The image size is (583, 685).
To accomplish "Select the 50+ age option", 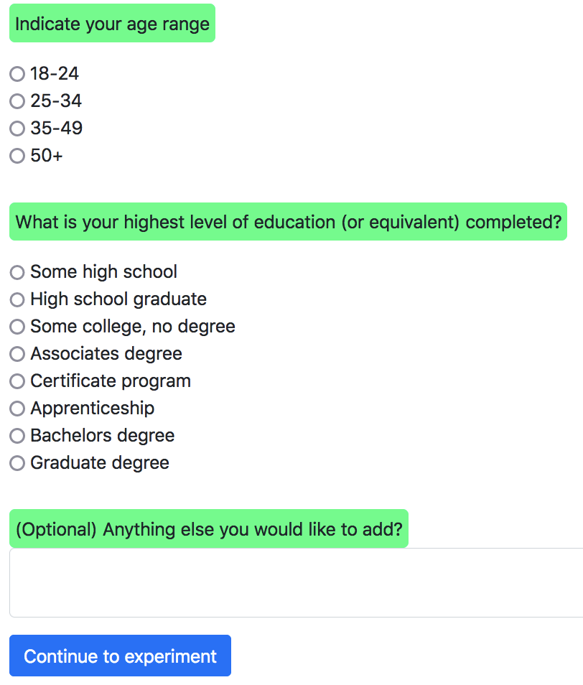I will [x=17, y=156].
